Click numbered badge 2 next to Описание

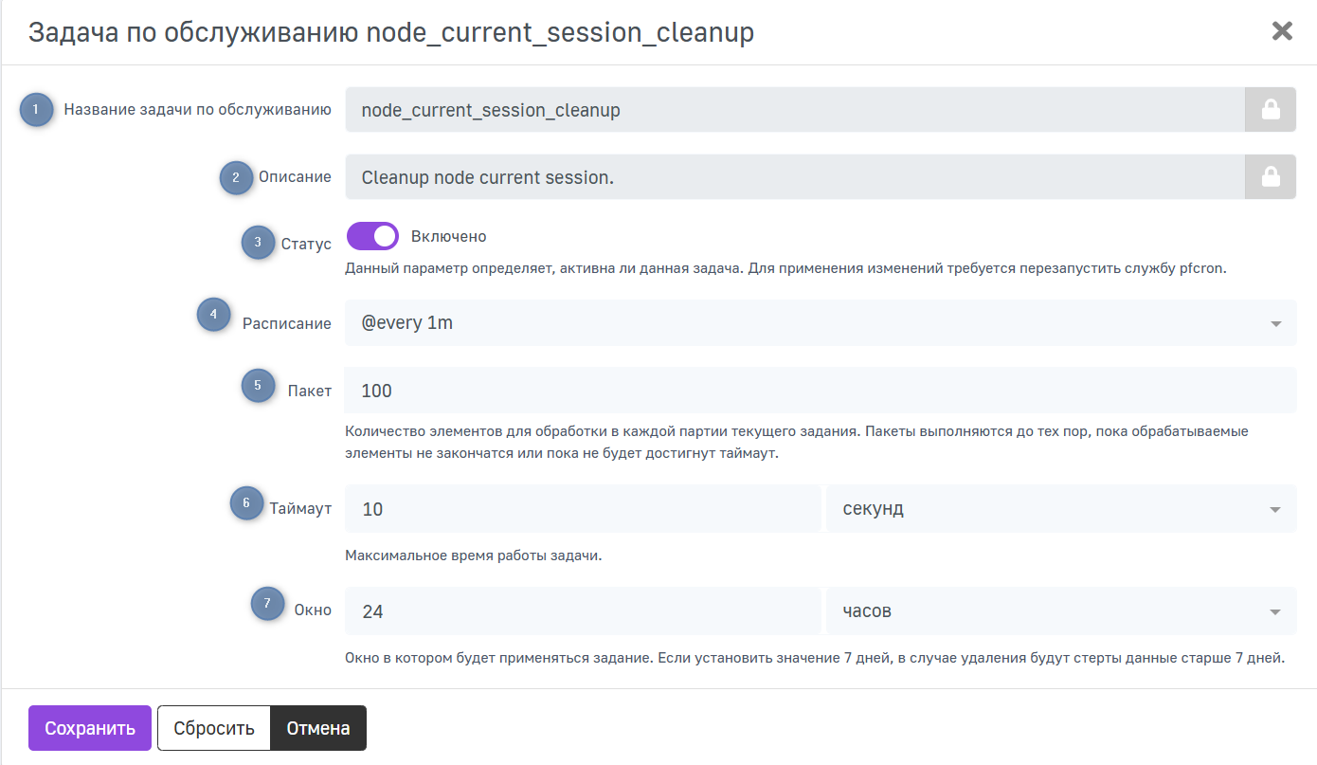click(x=236, y=177)
